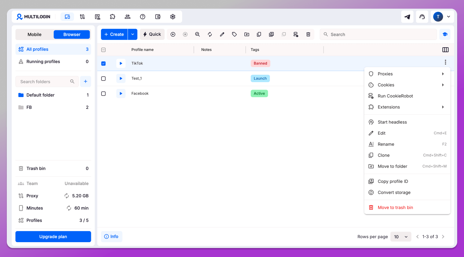The height and width of the screenshot is (257, 464).
Task: Select Rename in the context menu
Action: [407, 144]
